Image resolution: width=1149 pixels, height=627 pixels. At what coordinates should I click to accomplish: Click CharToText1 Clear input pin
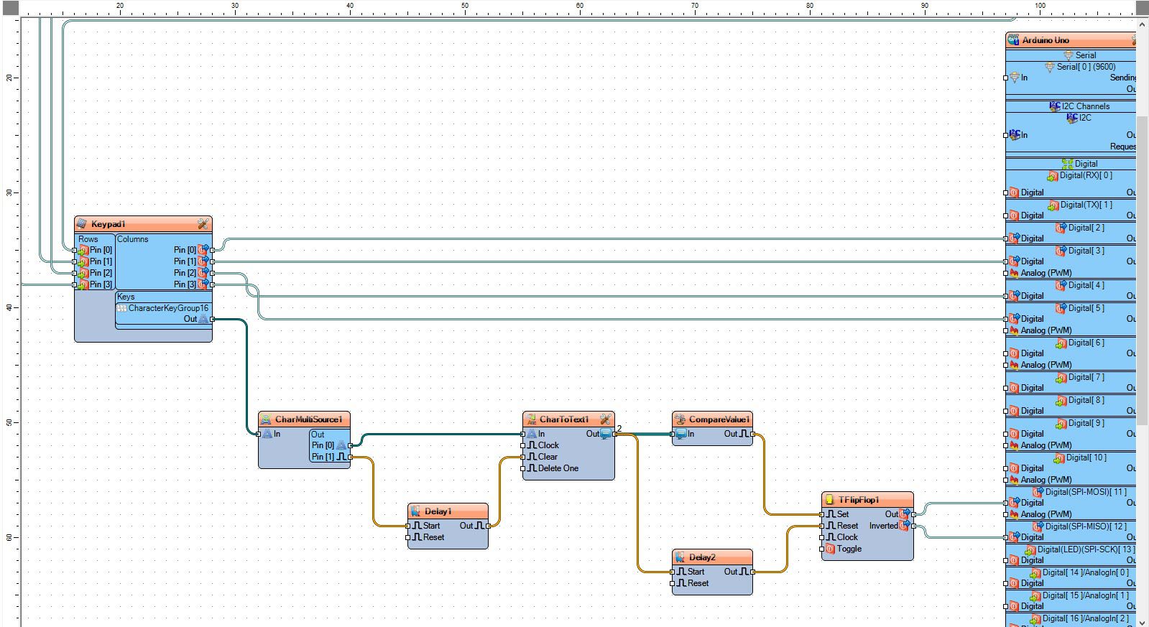pos(522,457)
